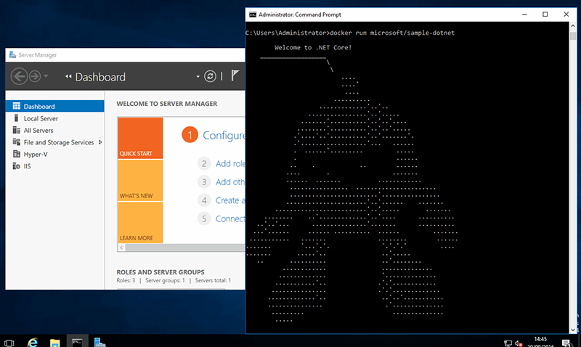This screenshot has height=347, width=581.
Task: Click the Forward navigation arrow in Server Manager
Action: pyautogui.click(x=34, y=76)
